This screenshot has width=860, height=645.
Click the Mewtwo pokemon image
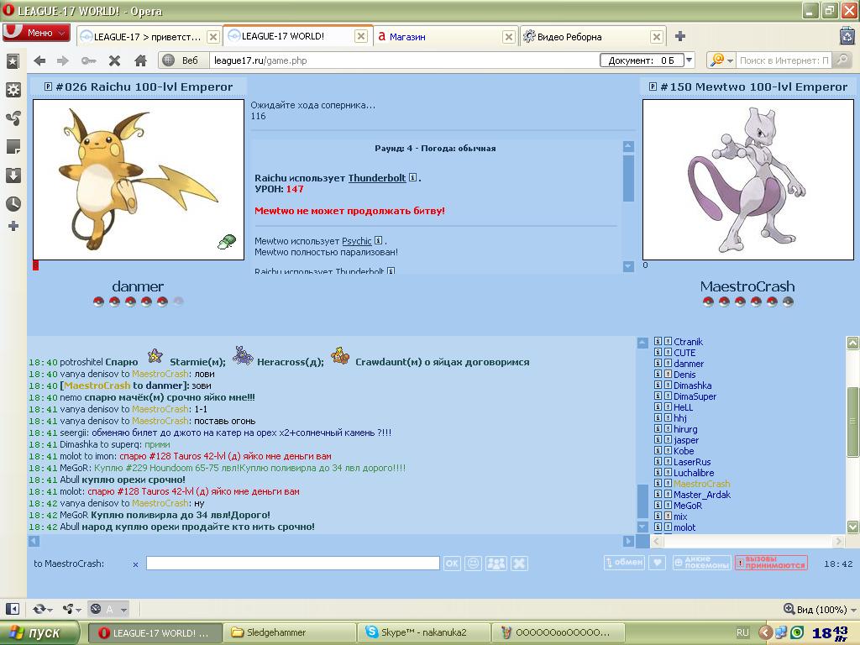click(x=748, y=180)
